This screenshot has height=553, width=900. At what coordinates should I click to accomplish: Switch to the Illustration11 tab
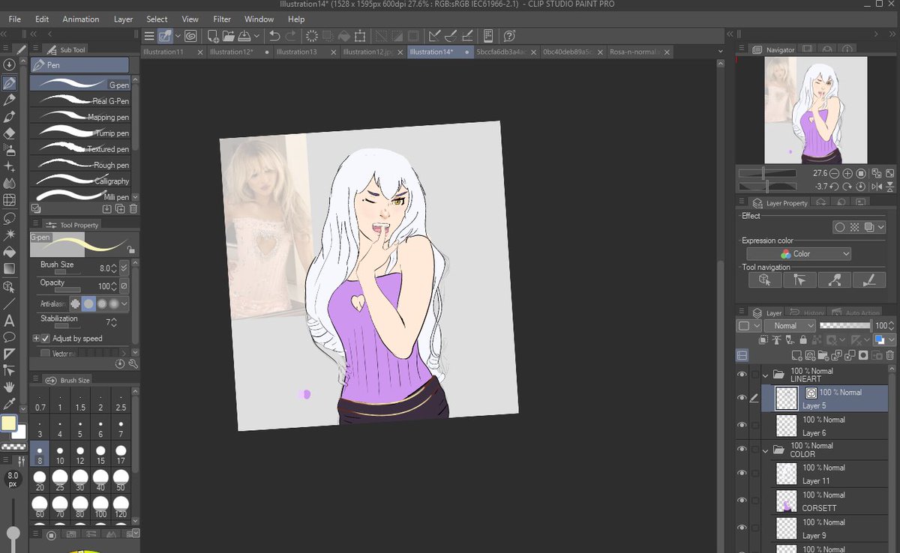(x=172, y=52)
